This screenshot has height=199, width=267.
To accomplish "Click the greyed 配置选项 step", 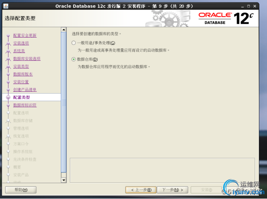I will (21, 113).
